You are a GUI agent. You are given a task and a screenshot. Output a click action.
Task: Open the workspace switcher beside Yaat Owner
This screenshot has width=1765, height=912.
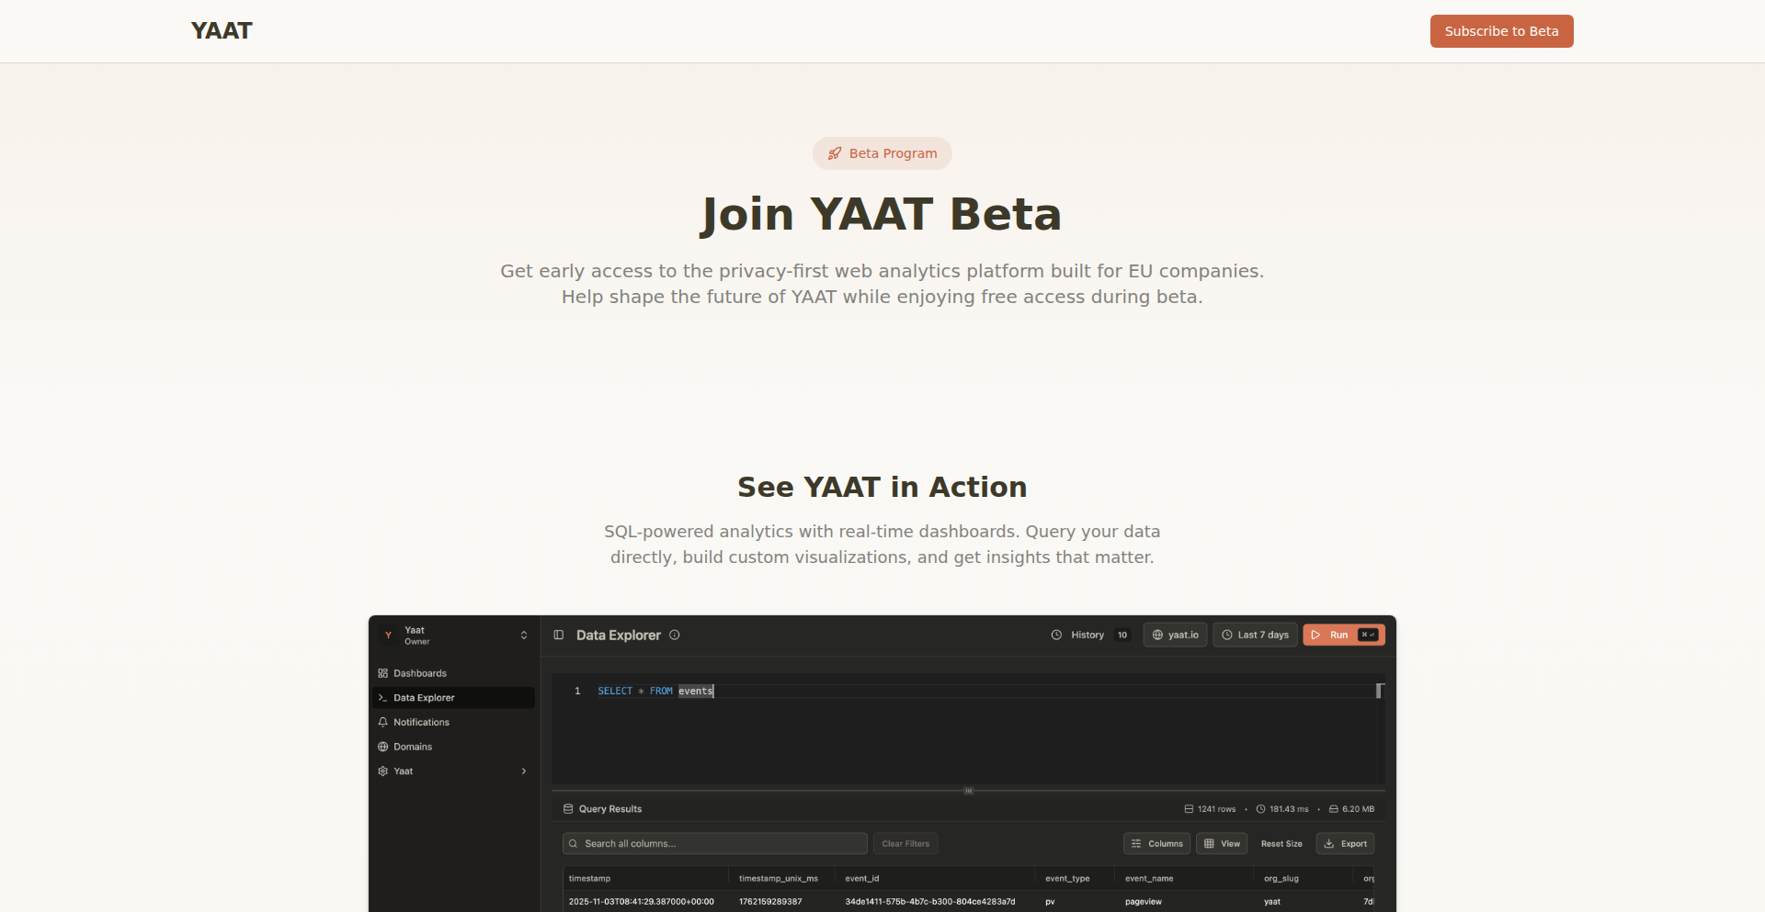pyautogui.click(x=524, y=635)
